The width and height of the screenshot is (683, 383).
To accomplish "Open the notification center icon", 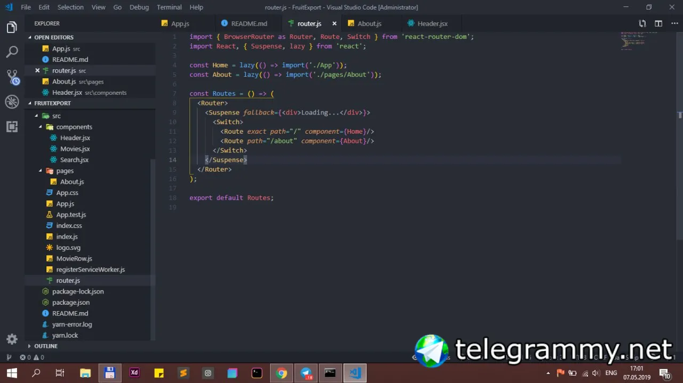I will [665, 373].
